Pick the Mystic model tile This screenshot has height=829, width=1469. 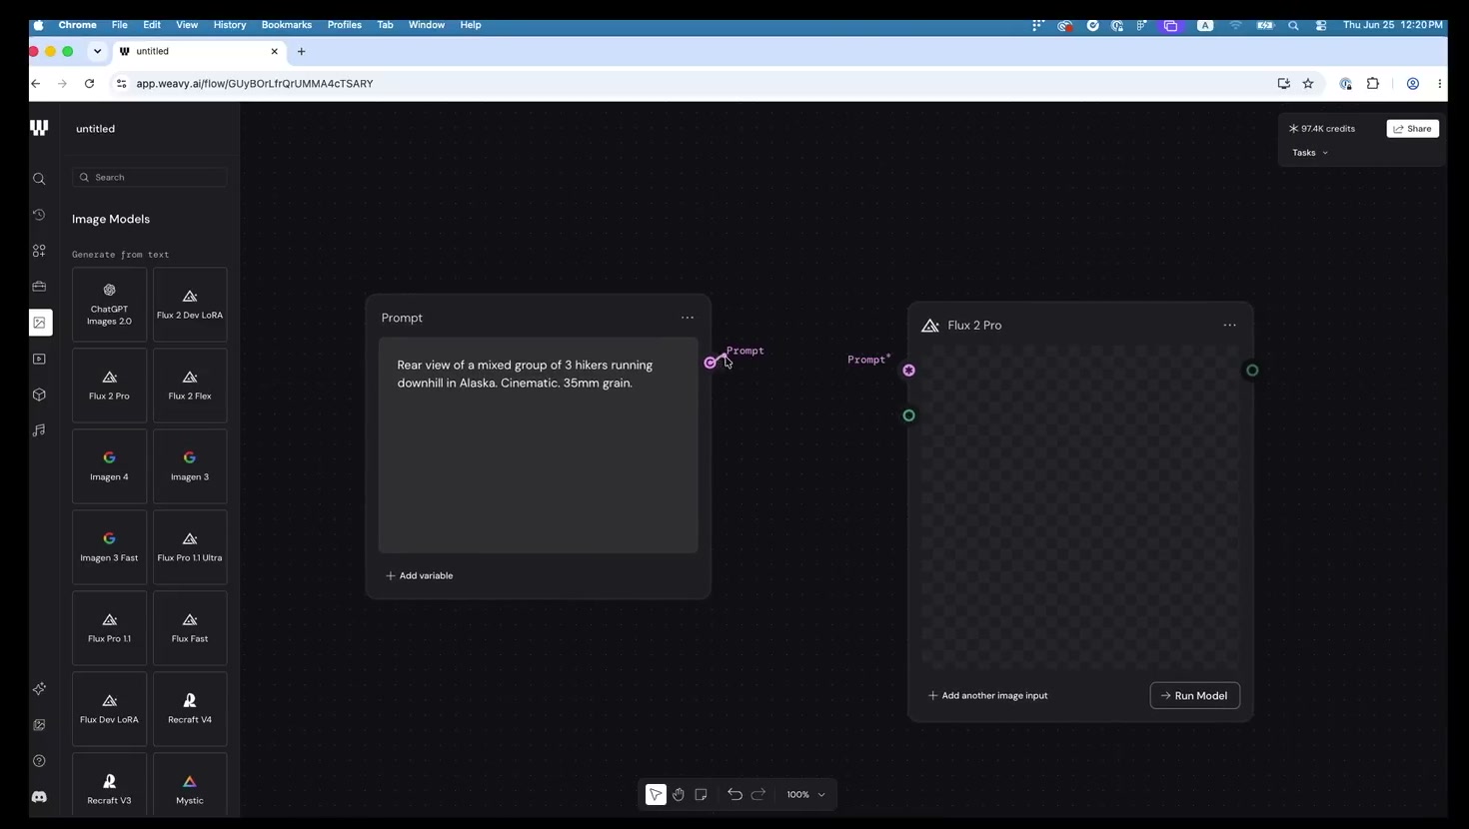point(190,789)
